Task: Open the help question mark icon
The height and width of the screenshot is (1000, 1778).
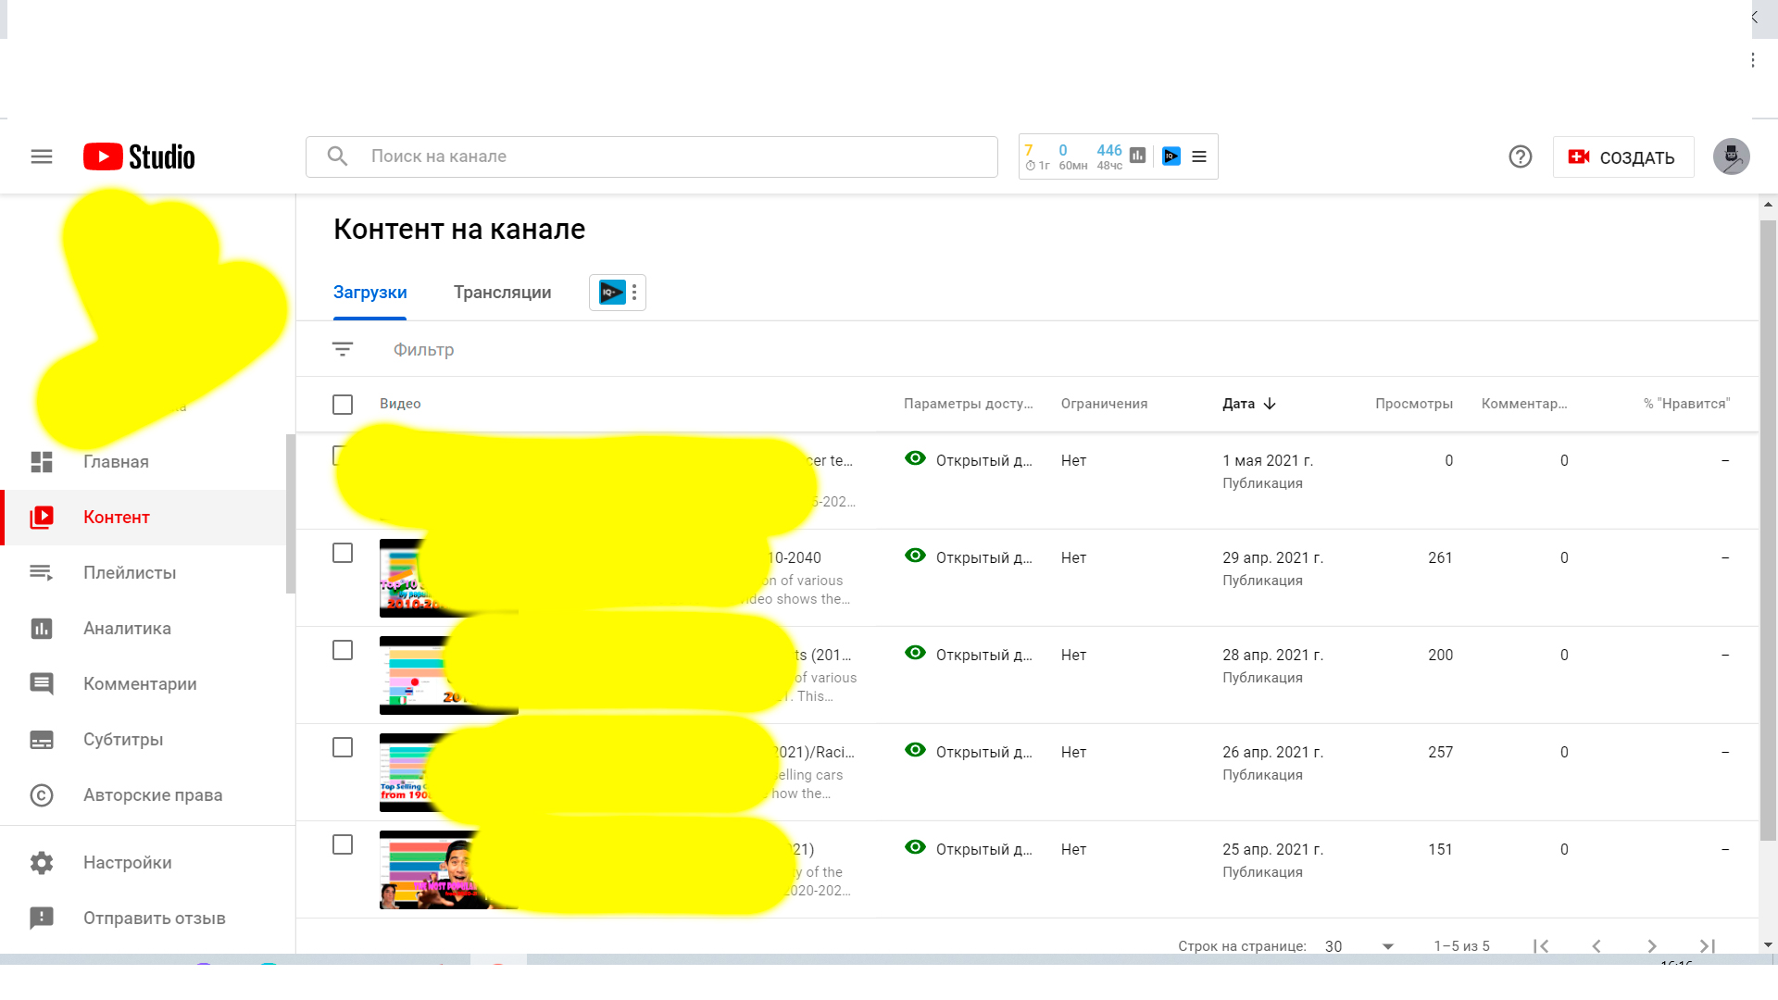Action: pos(1520,156)
